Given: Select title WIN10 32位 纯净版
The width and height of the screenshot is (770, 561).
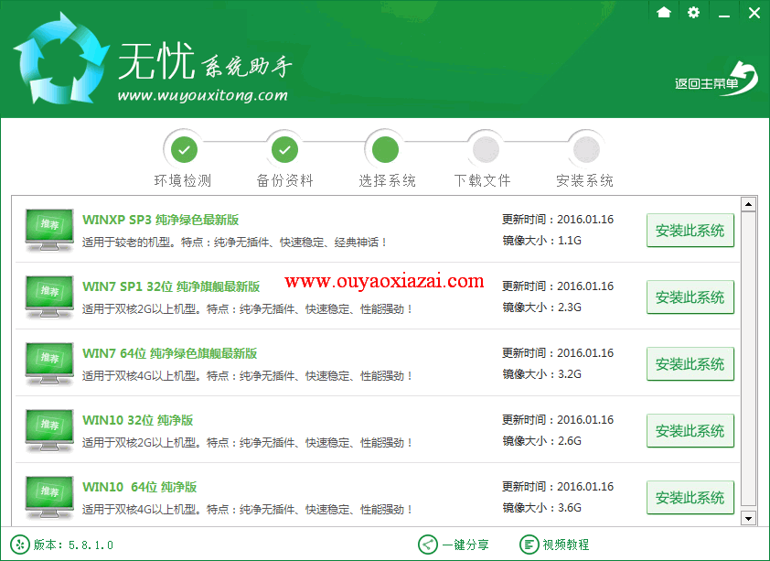Looking at the screenshot, I should coord(137,420).
